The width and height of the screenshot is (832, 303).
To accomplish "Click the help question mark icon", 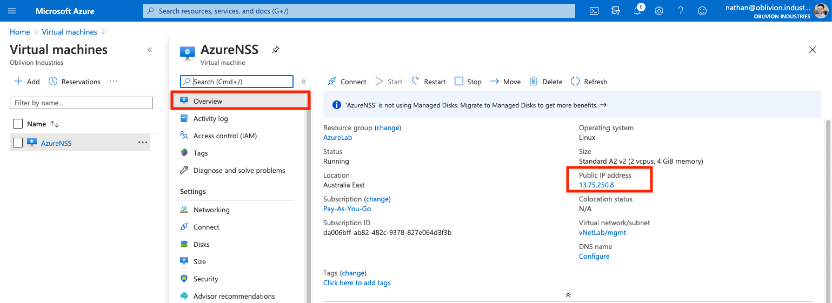I will click(681, 11).
